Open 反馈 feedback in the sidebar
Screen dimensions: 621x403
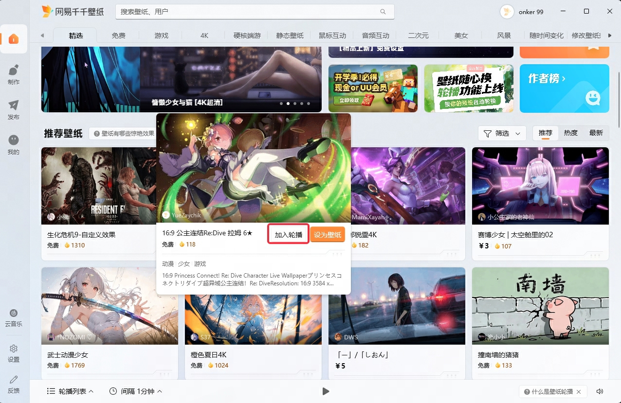tap(14, 384)
